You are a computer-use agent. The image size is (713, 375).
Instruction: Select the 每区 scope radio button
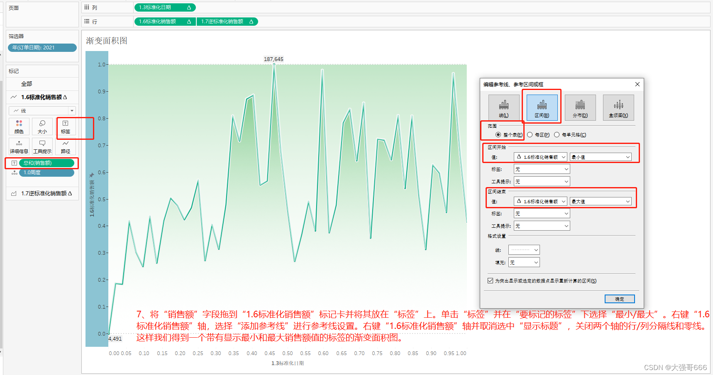click(x=530, y=135)
